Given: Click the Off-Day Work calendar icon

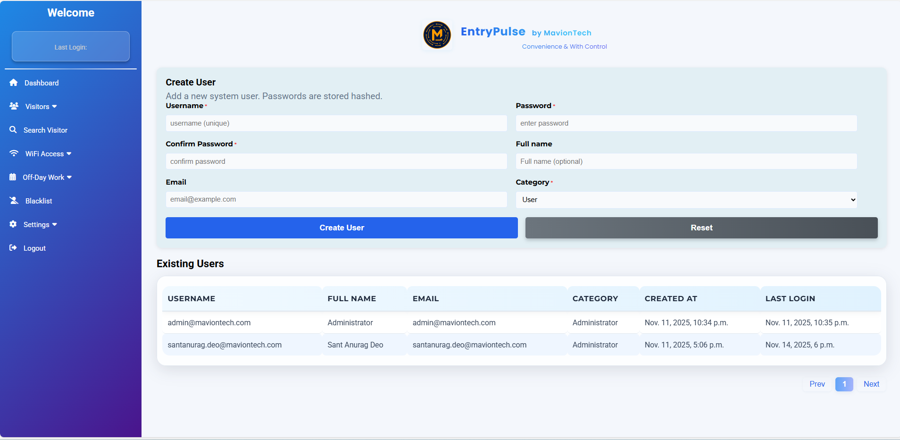Looking at the screenshot, I should (x=13, y=177).
